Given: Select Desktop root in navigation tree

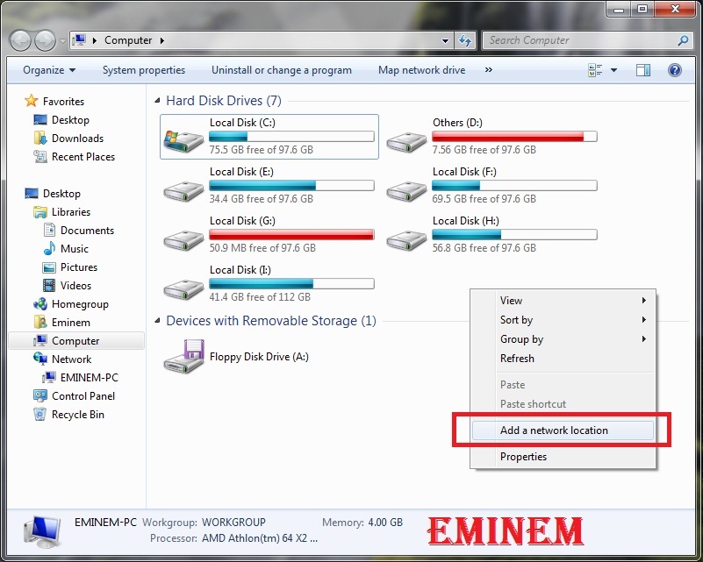Looking at the screenshot, I should click(53, 194).
